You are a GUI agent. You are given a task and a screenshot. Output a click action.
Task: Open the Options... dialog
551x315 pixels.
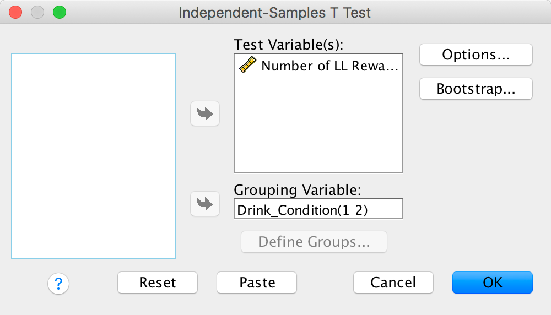click(x=476, y=55)
